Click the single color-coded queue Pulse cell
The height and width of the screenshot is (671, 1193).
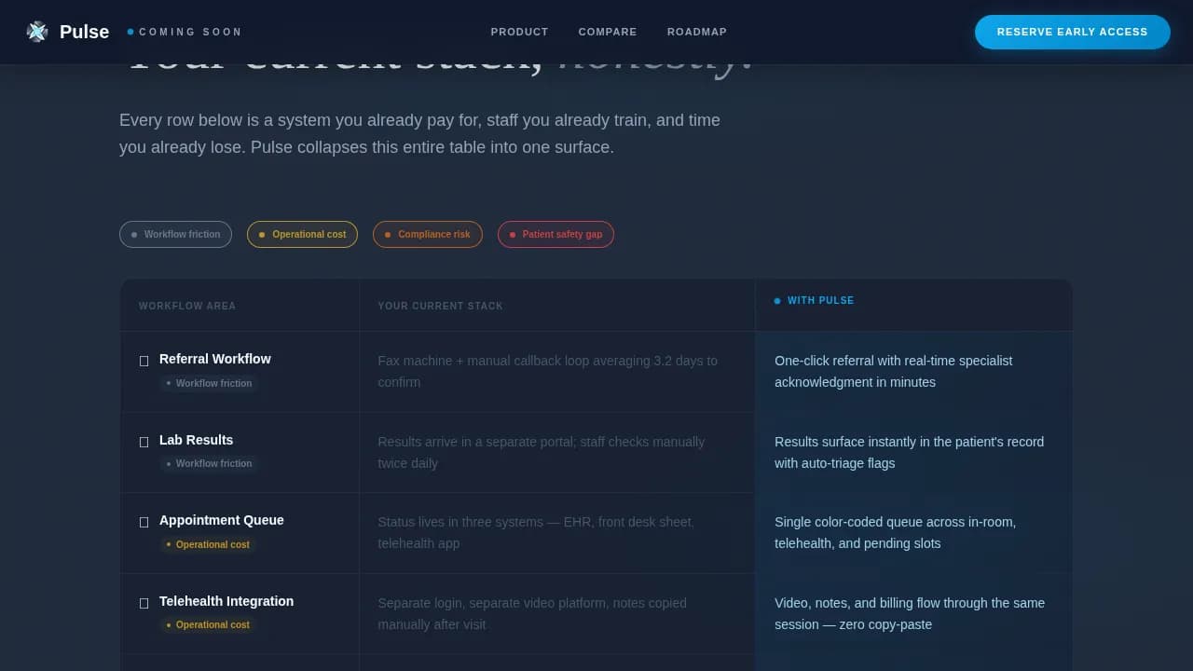[x=914, y=532]
